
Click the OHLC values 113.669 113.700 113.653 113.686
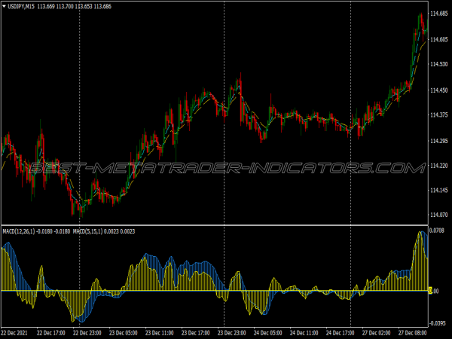74,6
